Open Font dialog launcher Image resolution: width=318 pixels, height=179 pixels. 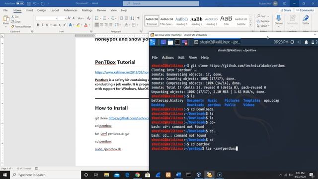tap(91, 32)
